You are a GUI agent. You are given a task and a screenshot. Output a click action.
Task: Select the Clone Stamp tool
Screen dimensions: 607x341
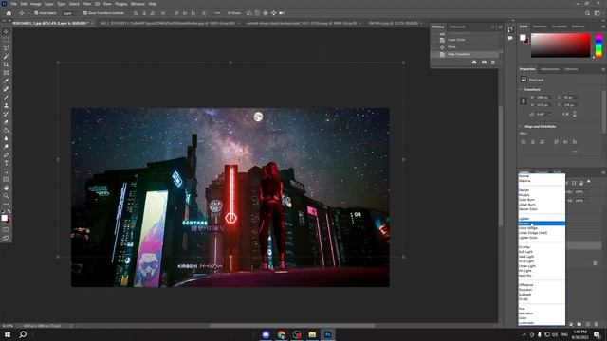tap(6, 105)
